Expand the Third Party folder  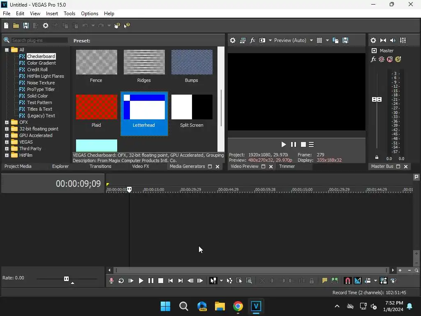(x=7, y=149)
